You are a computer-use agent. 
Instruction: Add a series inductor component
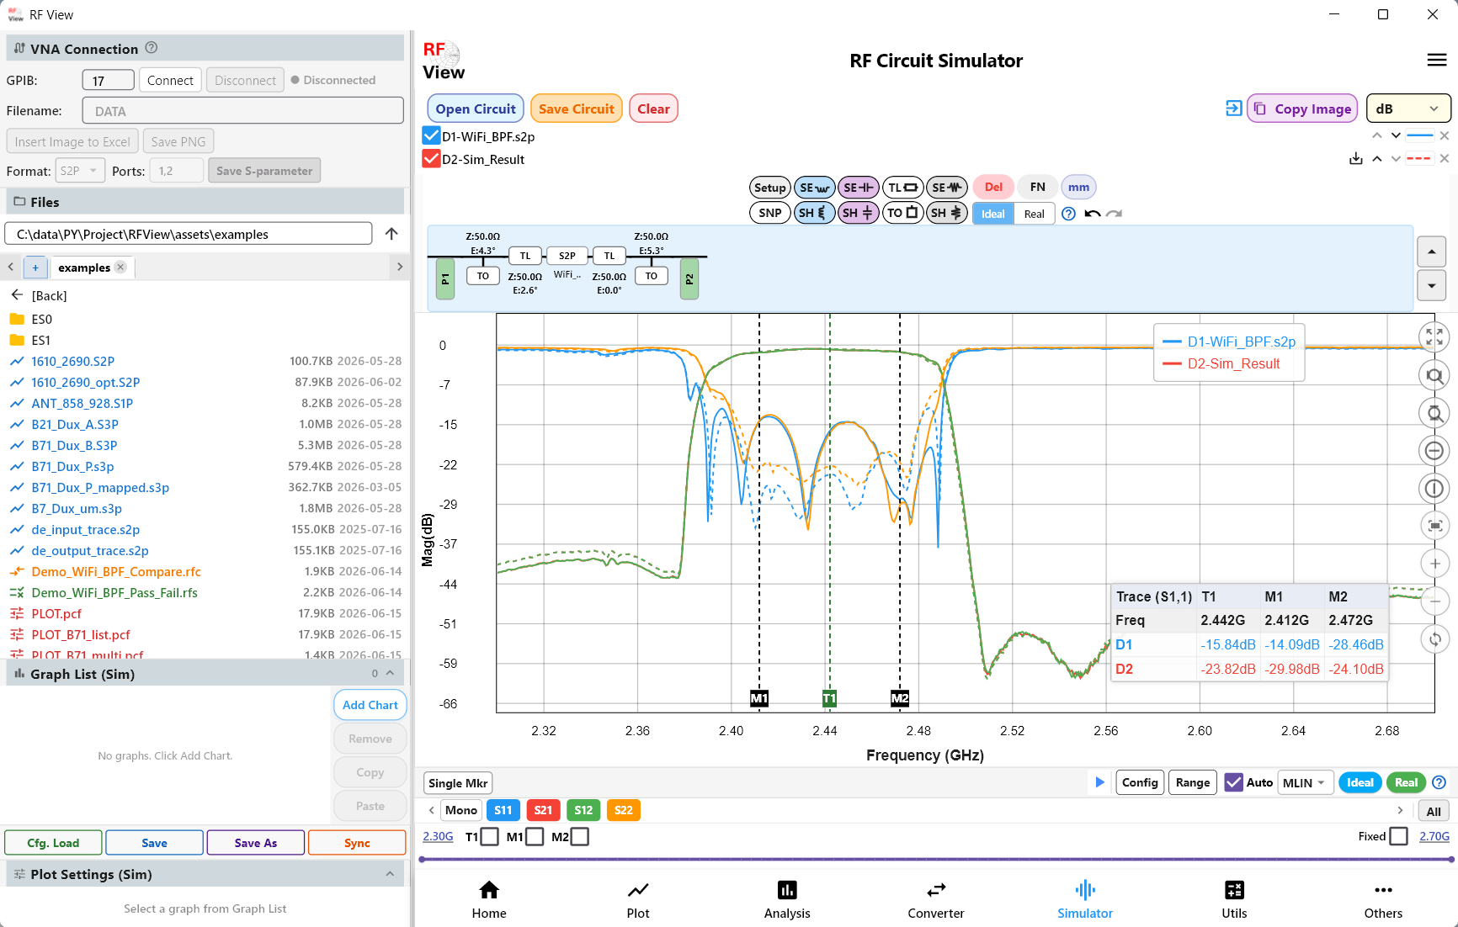[814, 188]
